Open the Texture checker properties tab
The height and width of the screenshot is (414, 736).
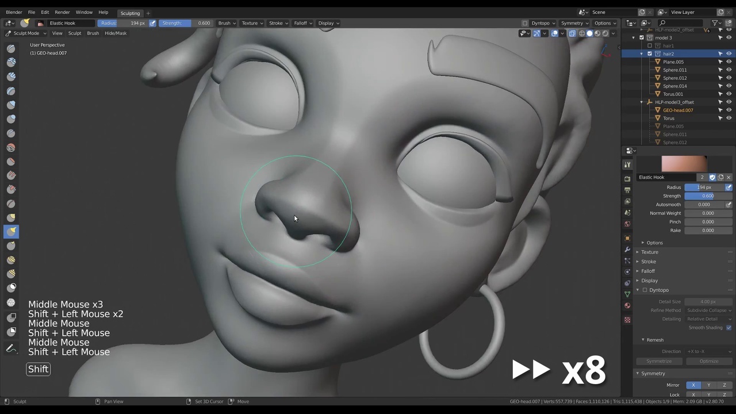627,319
